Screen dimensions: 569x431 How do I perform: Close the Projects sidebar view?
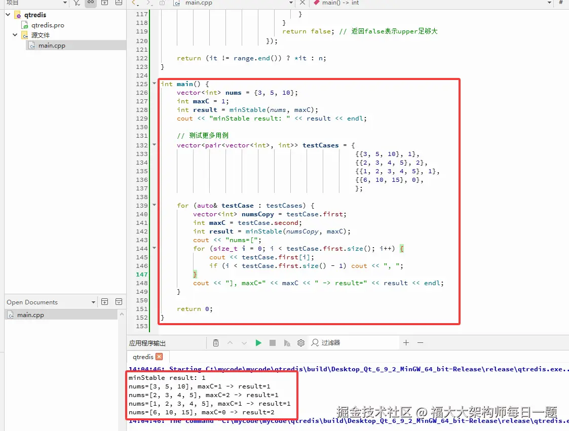click(119, 3)
